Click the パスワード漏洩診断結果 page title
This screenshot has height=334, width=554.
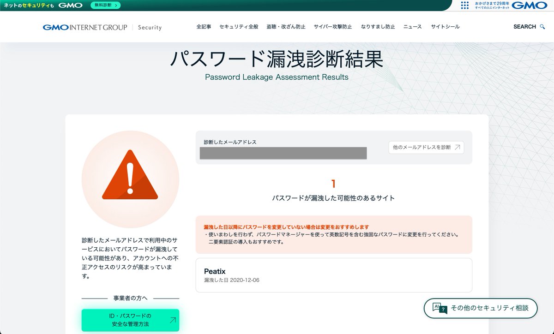tap(277, 59)
